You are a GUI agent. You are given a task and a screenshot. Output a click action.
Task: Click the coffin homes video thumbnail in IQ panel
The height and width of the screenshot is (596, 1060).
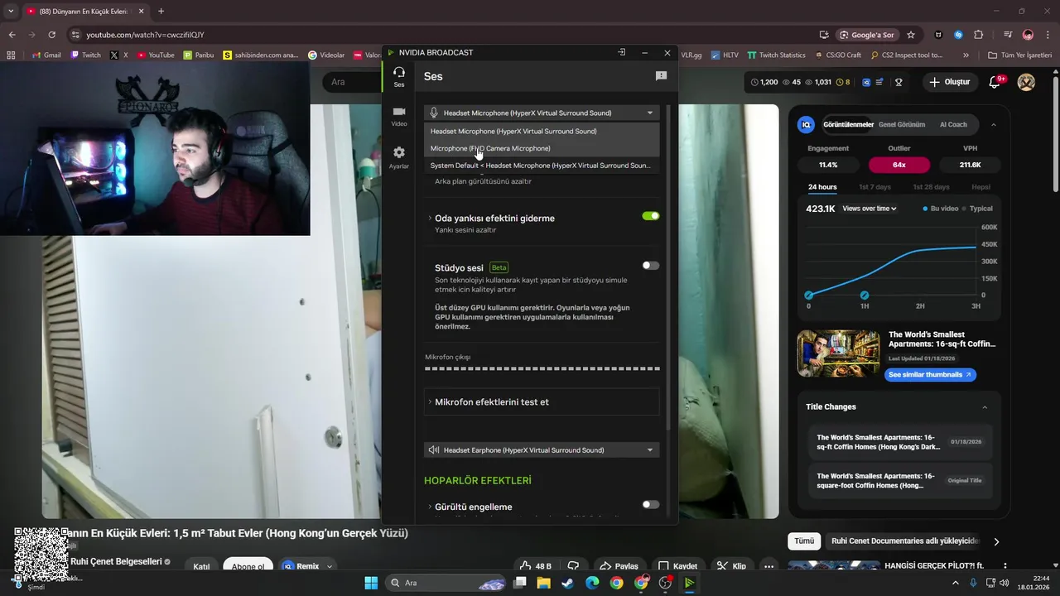(838, 353)
